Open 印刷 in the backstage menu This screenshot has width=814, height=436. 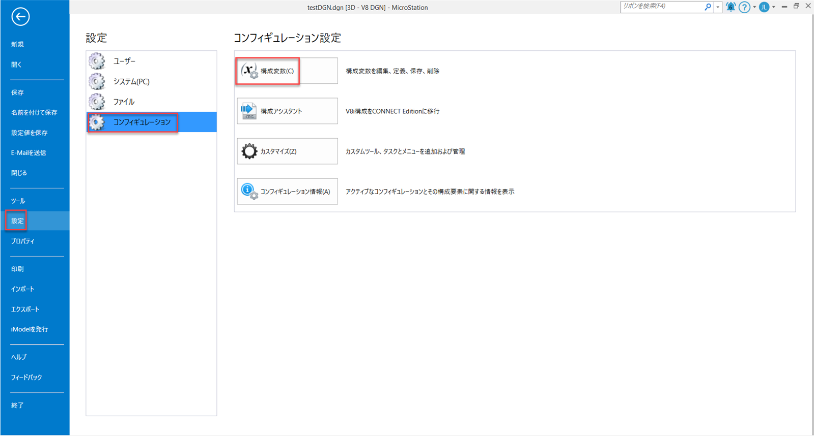pos(35,269)
